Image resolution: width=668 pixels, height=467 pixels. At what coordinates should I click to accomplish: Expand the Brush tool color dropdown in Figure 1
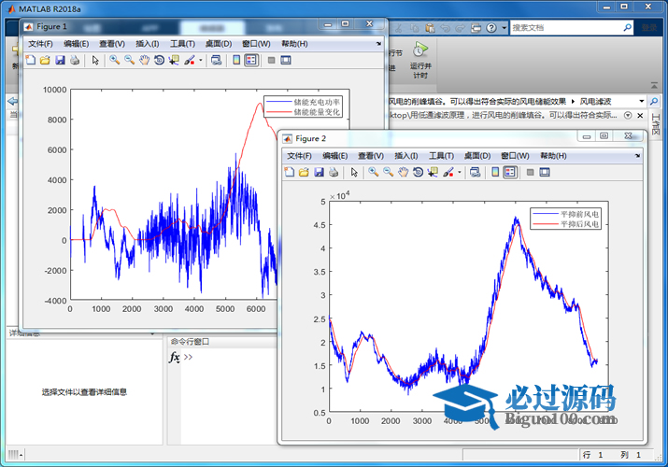(x=200, y=61)
